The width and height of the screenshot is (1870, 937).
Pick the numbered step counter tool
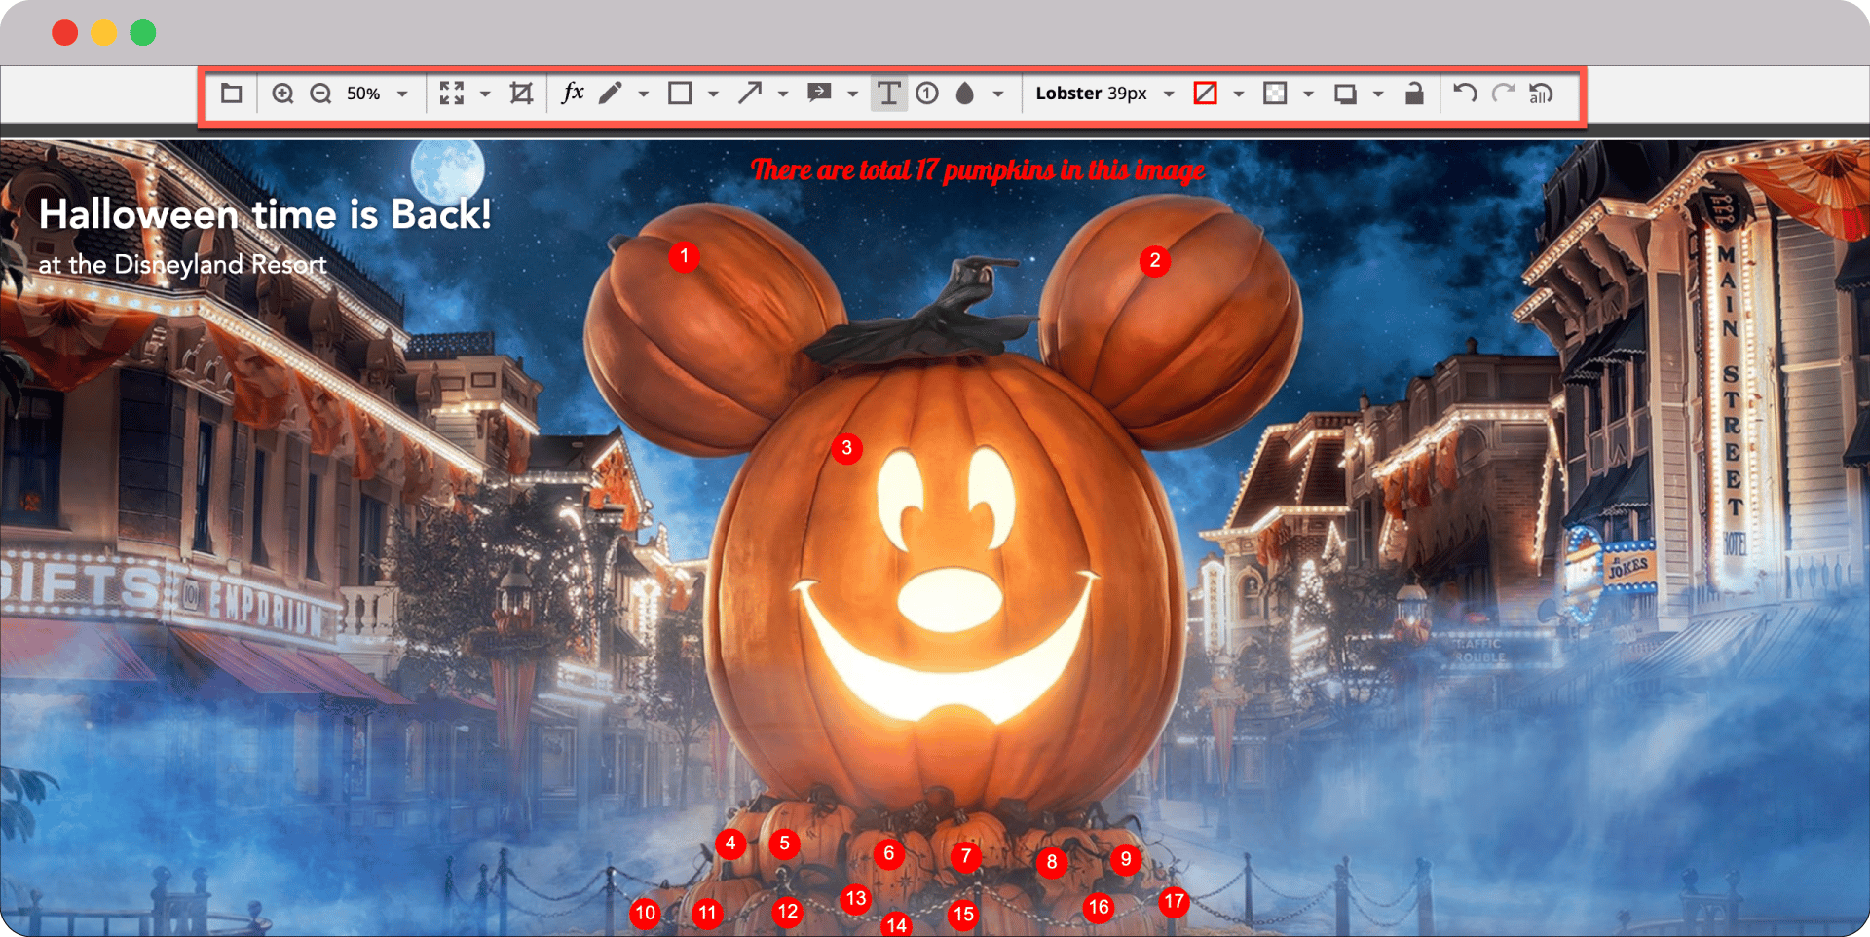click(927, 94)
